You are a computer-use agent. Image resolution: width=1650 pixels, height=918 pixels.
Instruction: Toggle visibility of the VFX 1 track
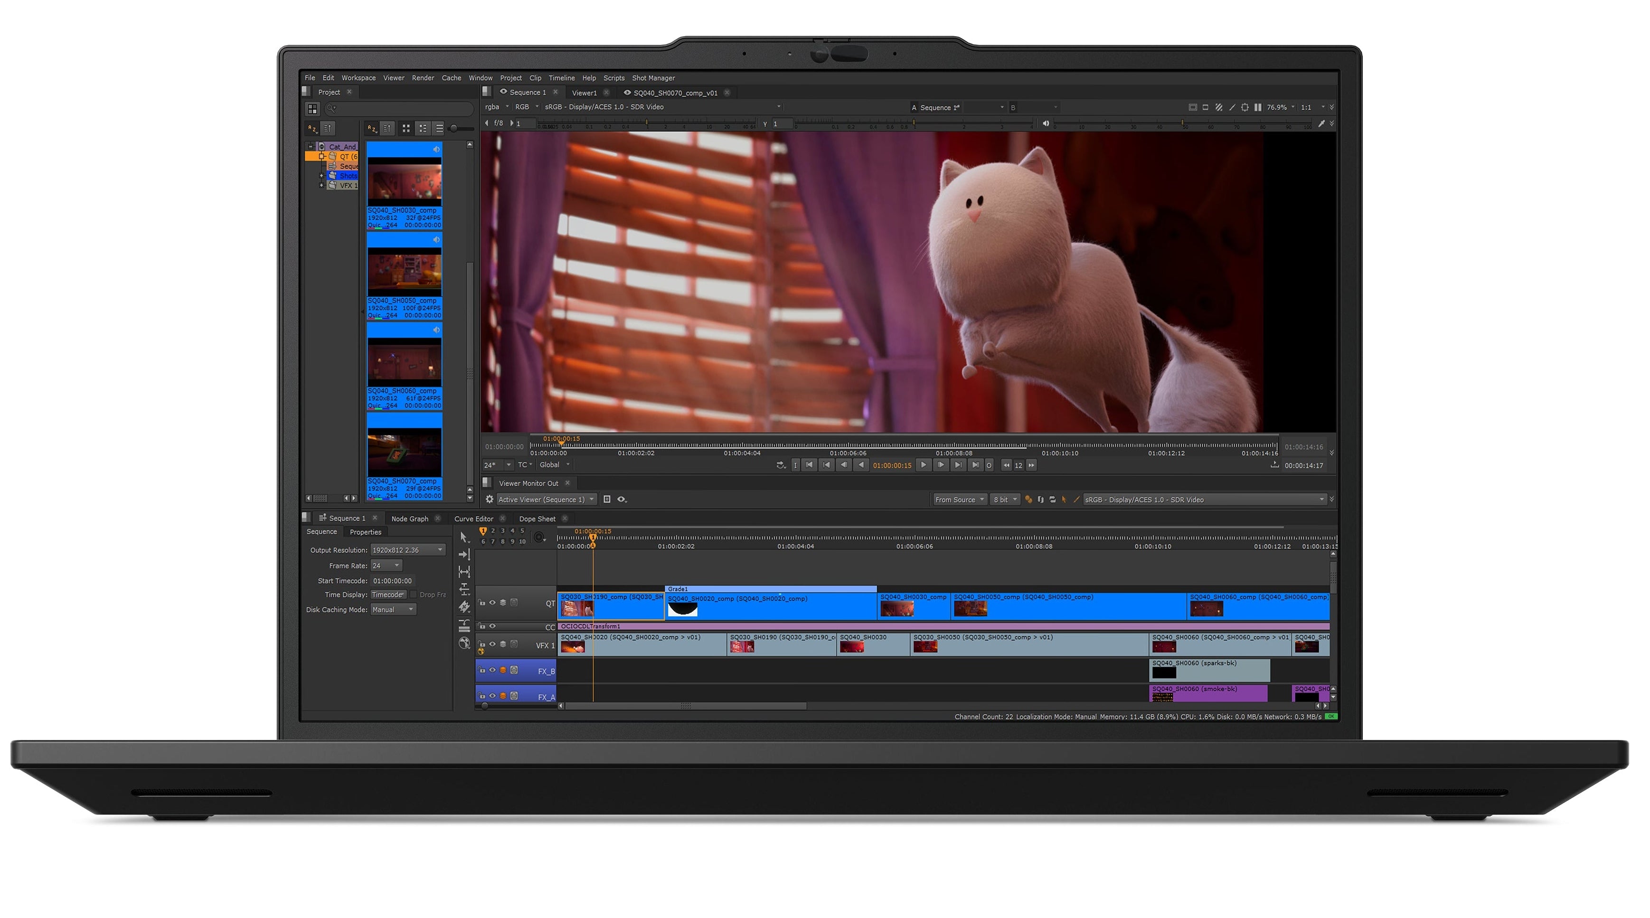point(492,644)
